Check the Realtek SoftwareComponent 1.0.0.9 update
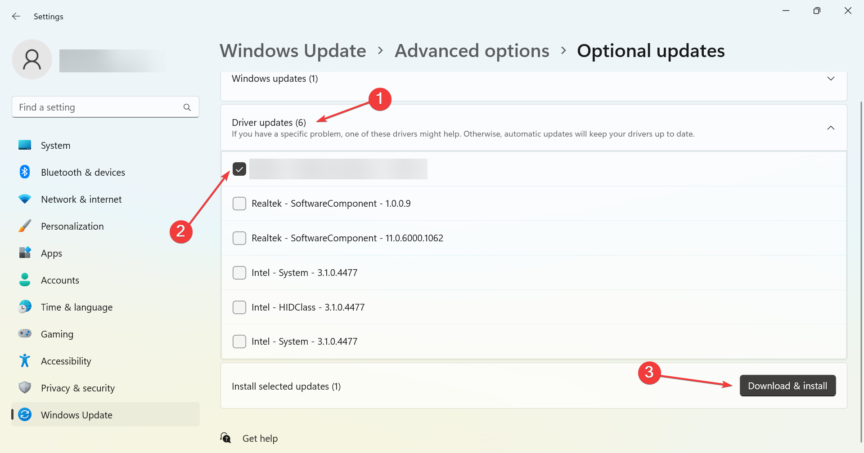Image resolution: width=864 pixels, height=453 pixels. tap(239, 203)
